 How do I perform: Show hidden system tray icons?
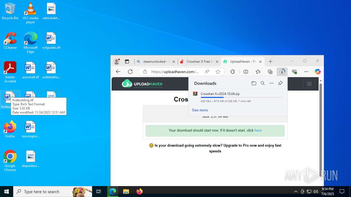(296, 192)
